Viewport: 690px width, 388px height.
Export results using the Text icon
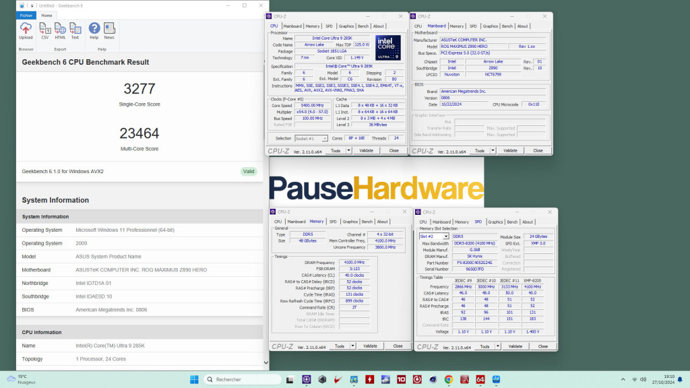pos(75,31)
